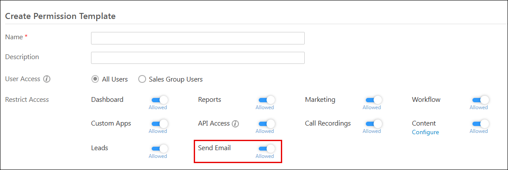Click the Reports label text
Image resolution: width=508 pixels, height=170 pixels.
click(210, 100)
